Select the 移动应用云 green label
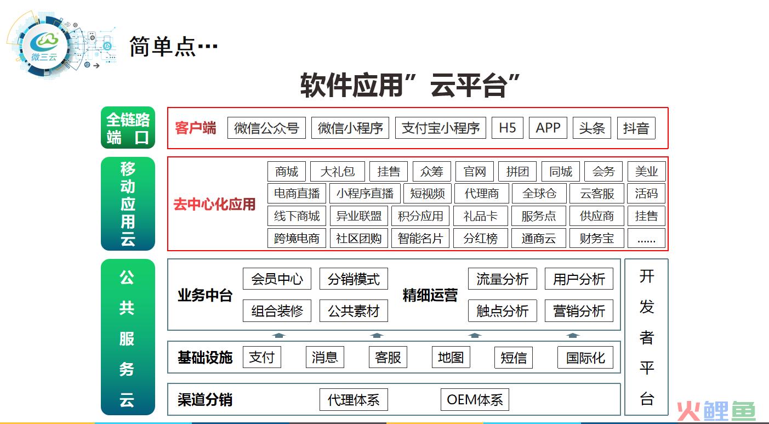This screenshot has height=424, width=769. (x=128, y=204)
